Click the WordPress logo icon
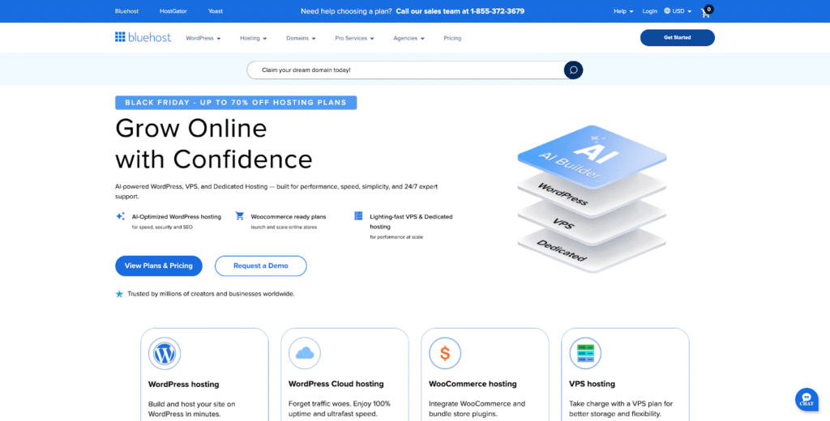The height and width of the screenshot is (421, 830). pyautogui.click(x=165, y=353)
